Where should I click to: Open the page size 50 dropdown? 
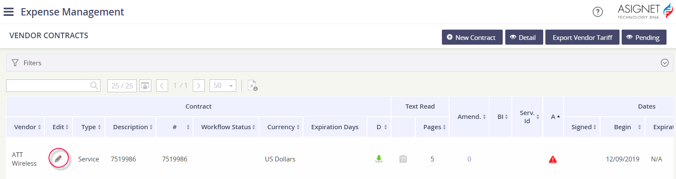coord(222,86)
